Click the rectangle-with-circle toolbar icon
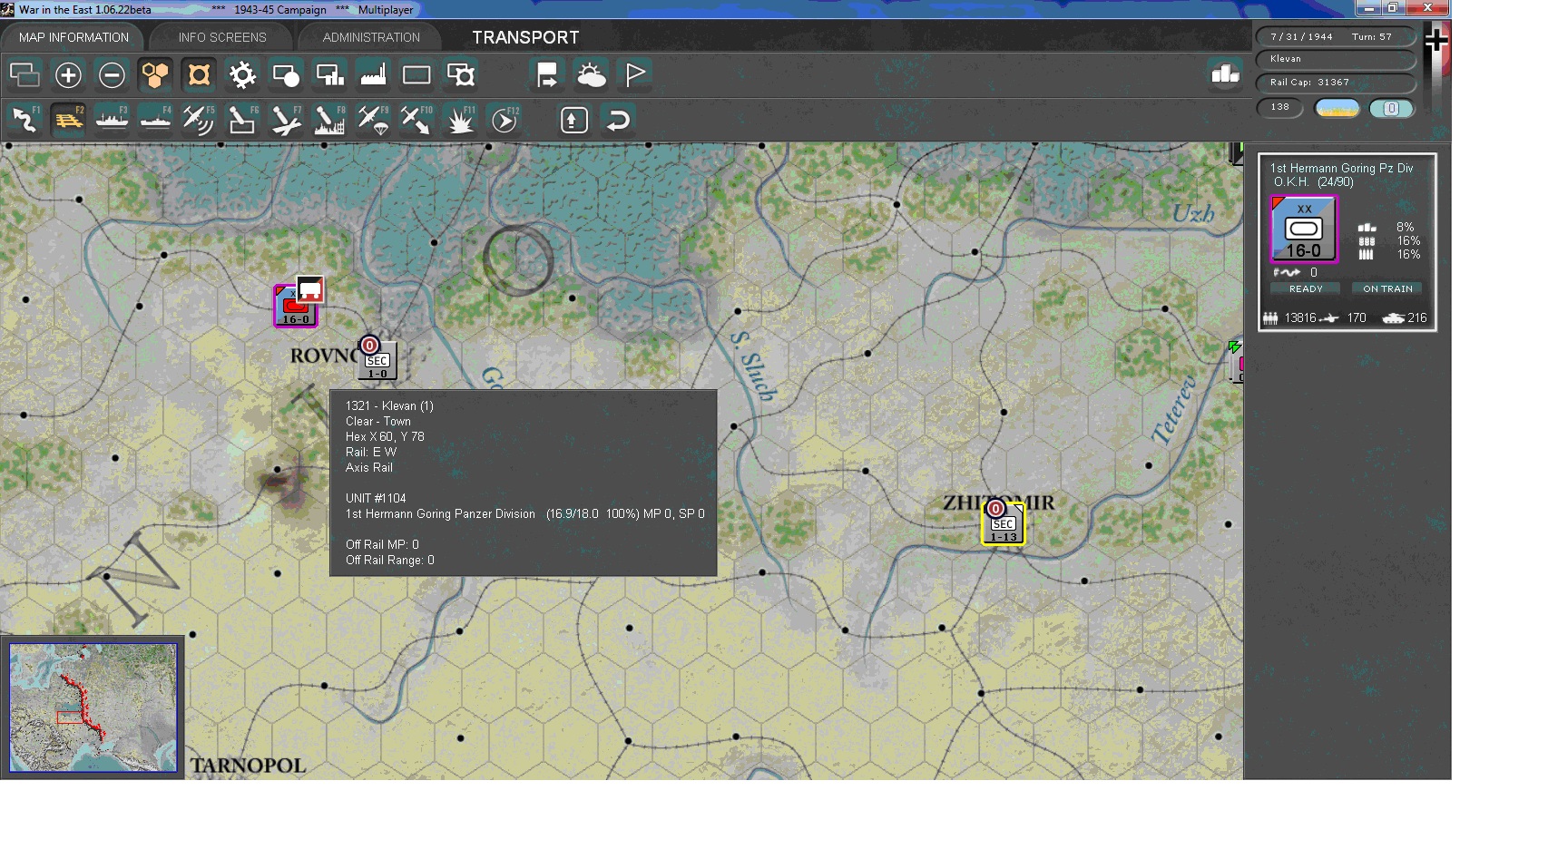 [x=286, y=74]
